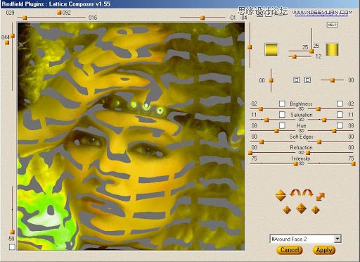Viewport: 360px width, 262px height.
Task: Toggle the checkbox below the -50 slider
Action: [x=12, y=247]
